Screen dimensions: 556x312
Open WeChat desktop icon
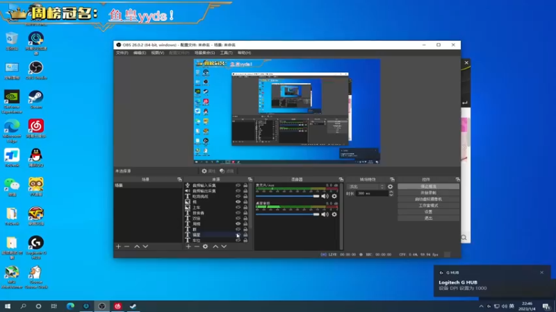12,187
